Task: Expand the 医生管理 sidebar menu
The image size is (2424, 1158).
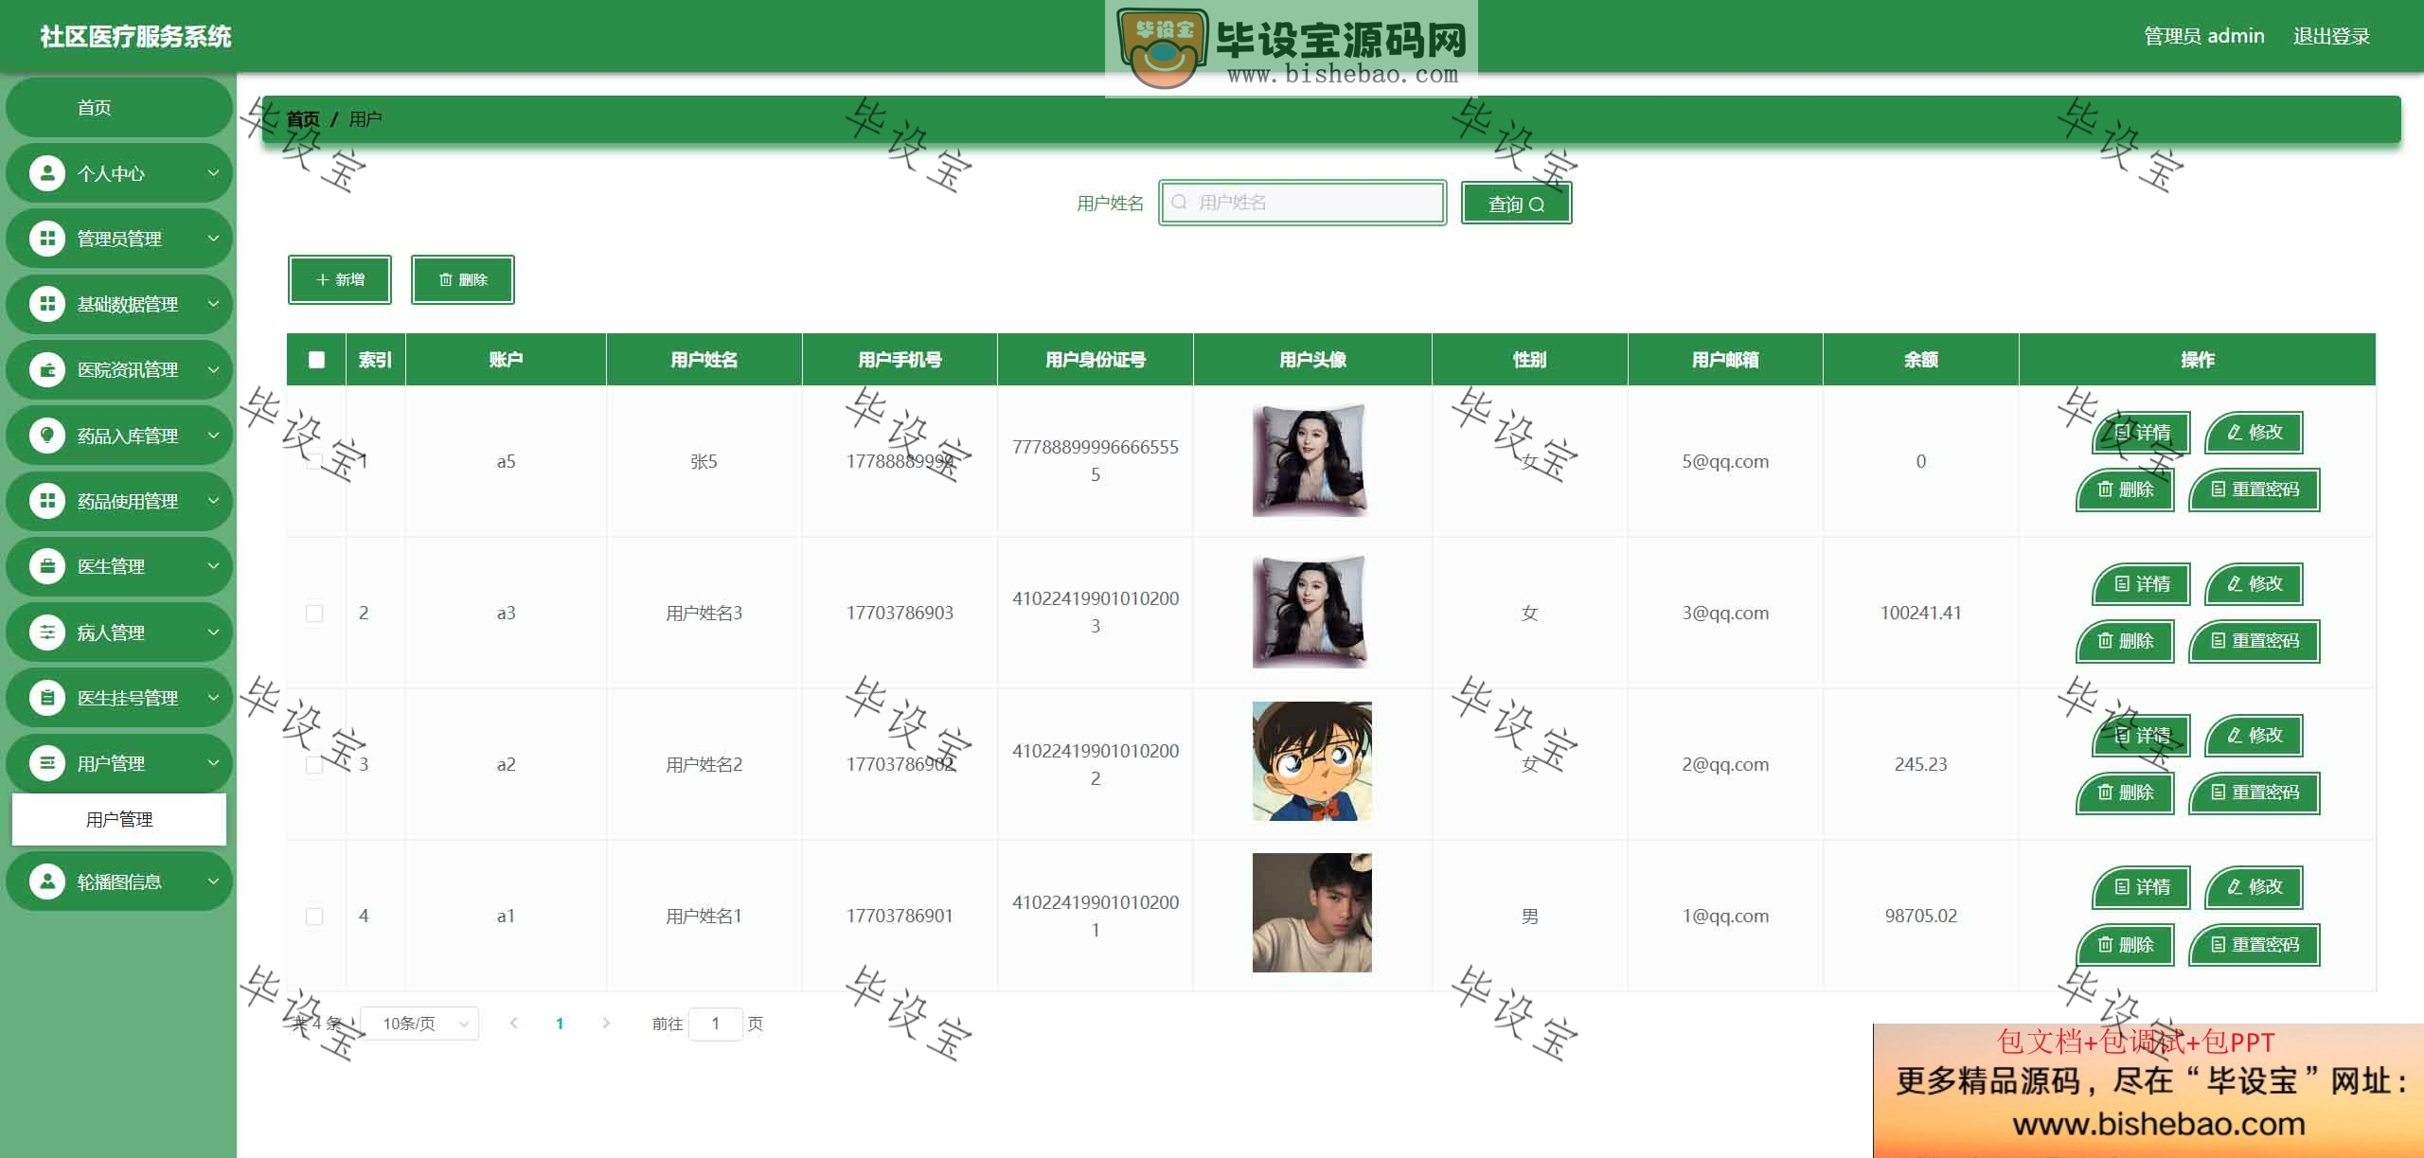Action: (119, 566)
